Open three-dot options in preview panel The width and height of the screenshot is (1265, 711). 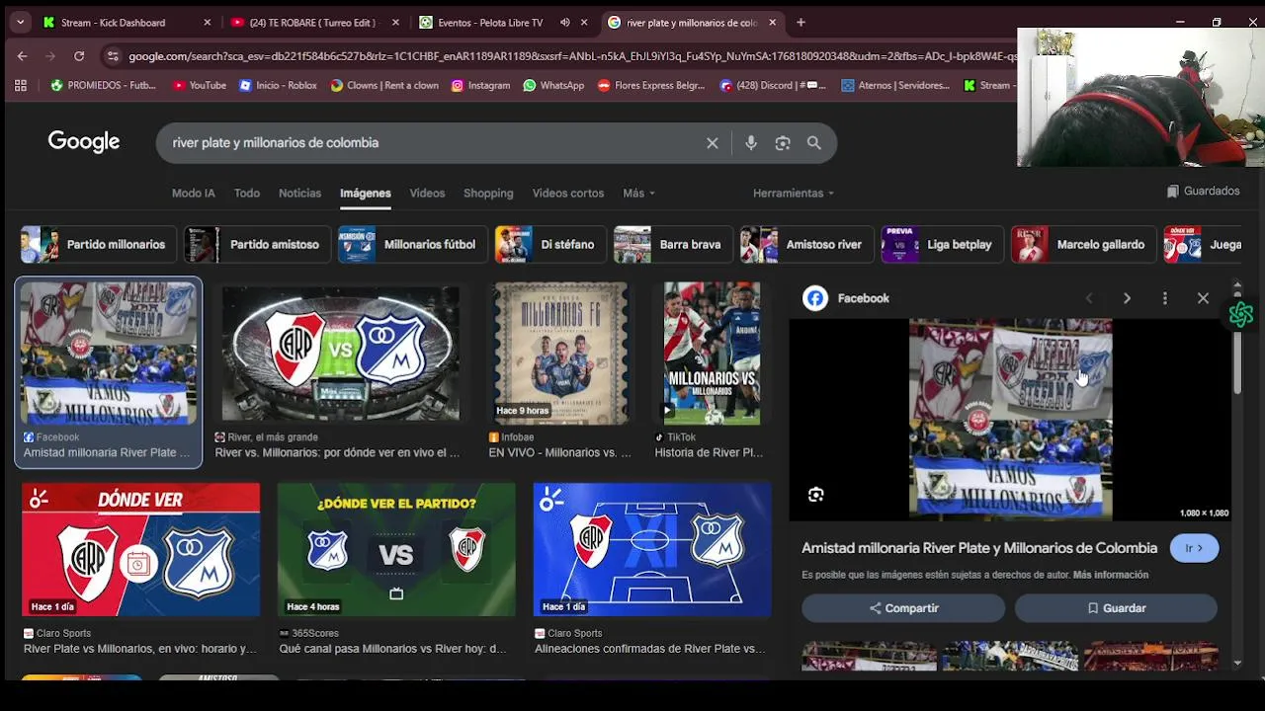click(1165, 298)
